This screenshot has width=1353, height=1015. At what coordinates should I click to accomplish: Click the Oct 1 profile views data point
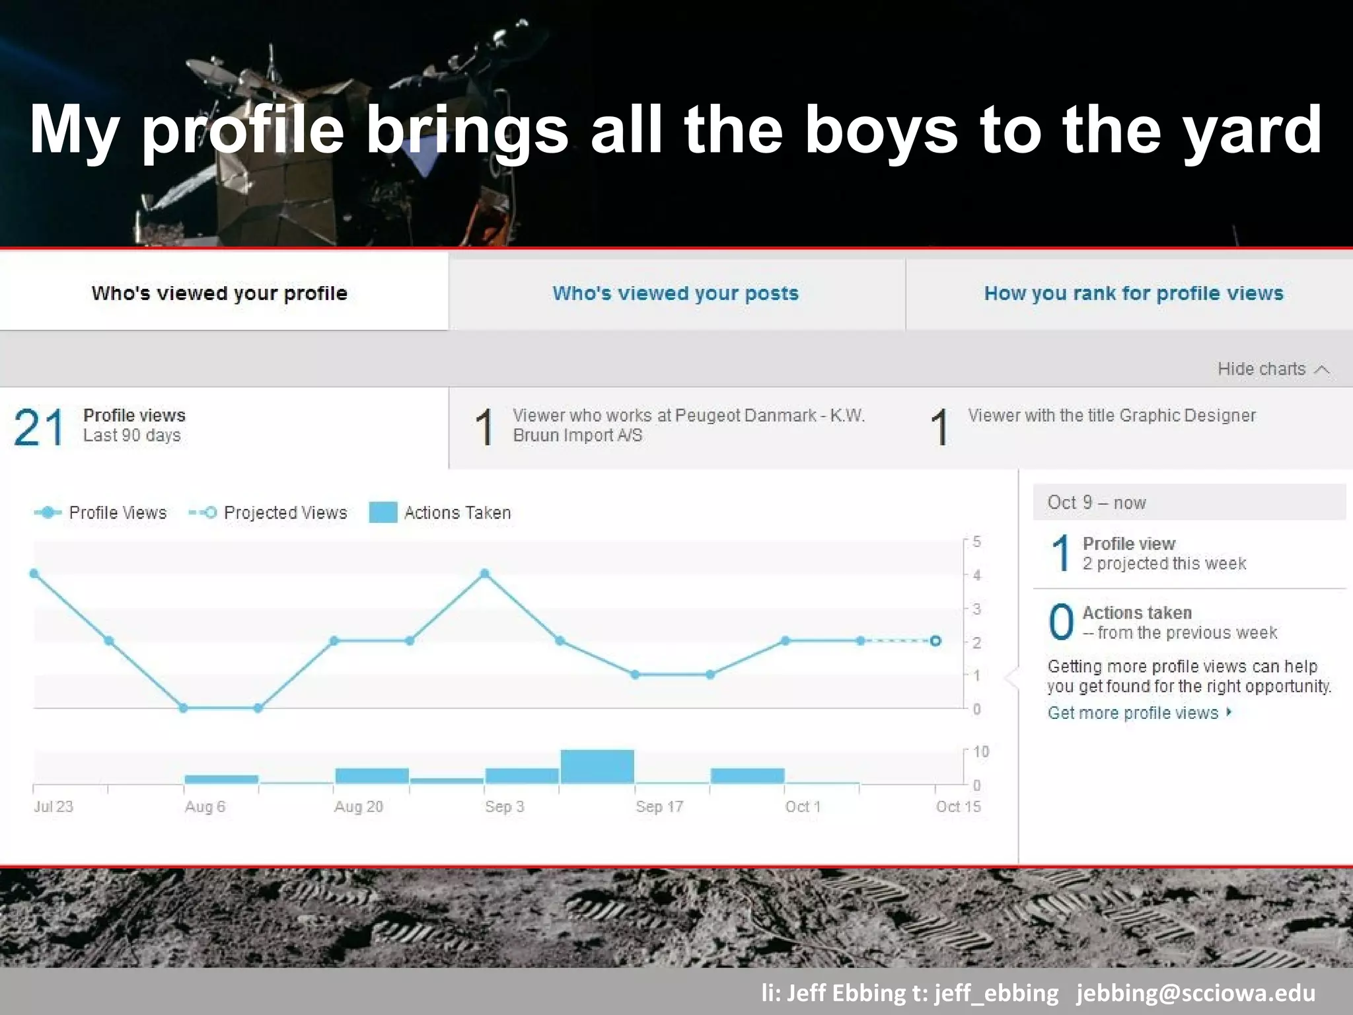click(x=785, y=641)
